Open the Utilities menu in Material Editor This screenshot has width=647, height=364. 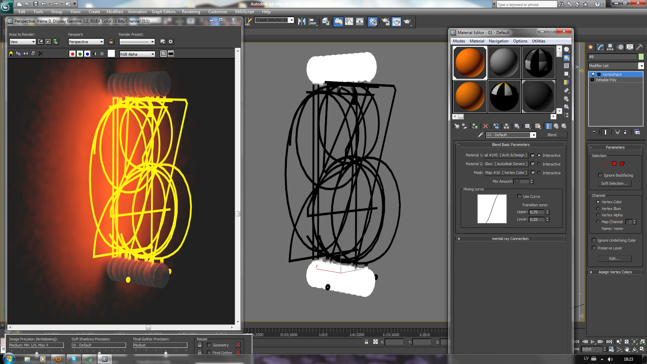point(538,41)
